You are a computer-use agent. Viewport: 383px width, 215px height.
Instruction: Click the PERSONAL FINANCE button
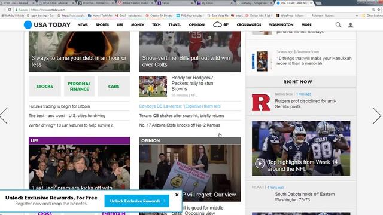[x=79, y=86]
